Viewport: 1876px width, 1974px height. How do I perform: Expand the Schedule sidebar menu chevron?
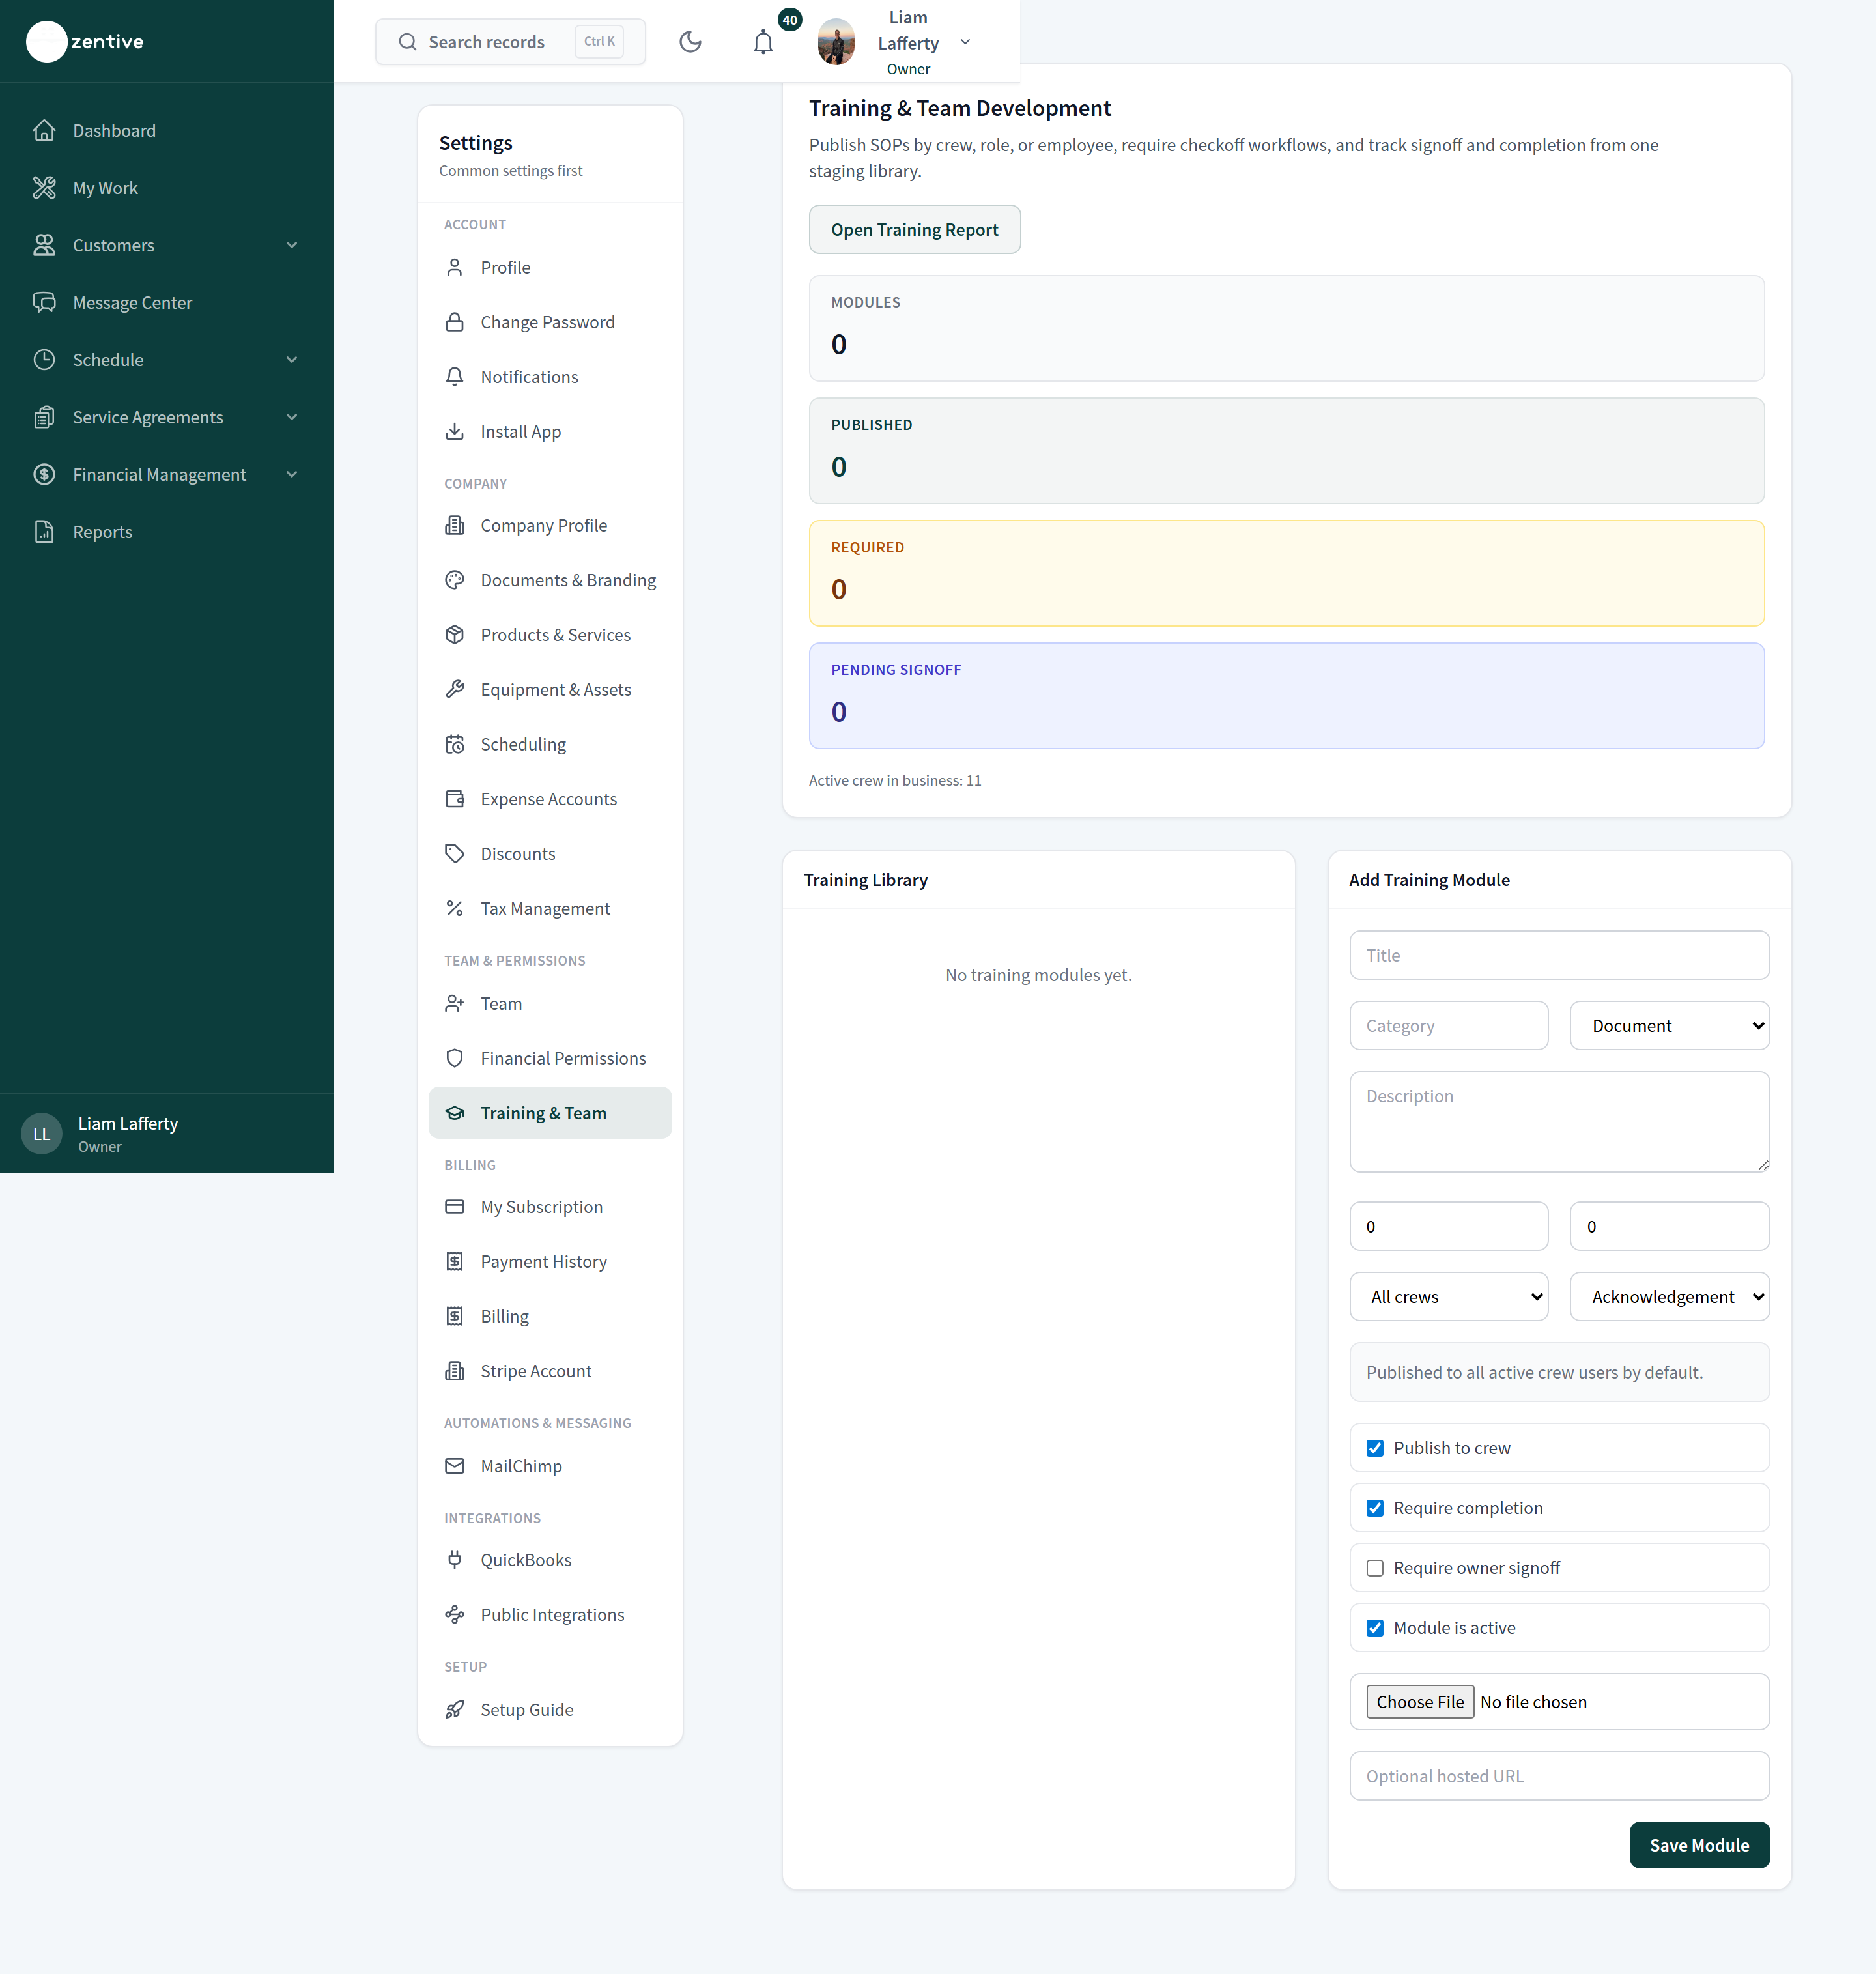[292, 360]
